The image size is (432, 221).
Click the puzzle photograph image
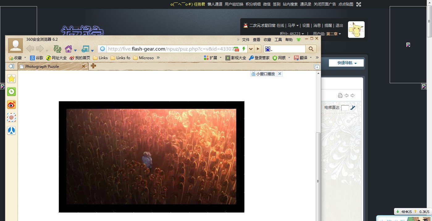[151, 157]
